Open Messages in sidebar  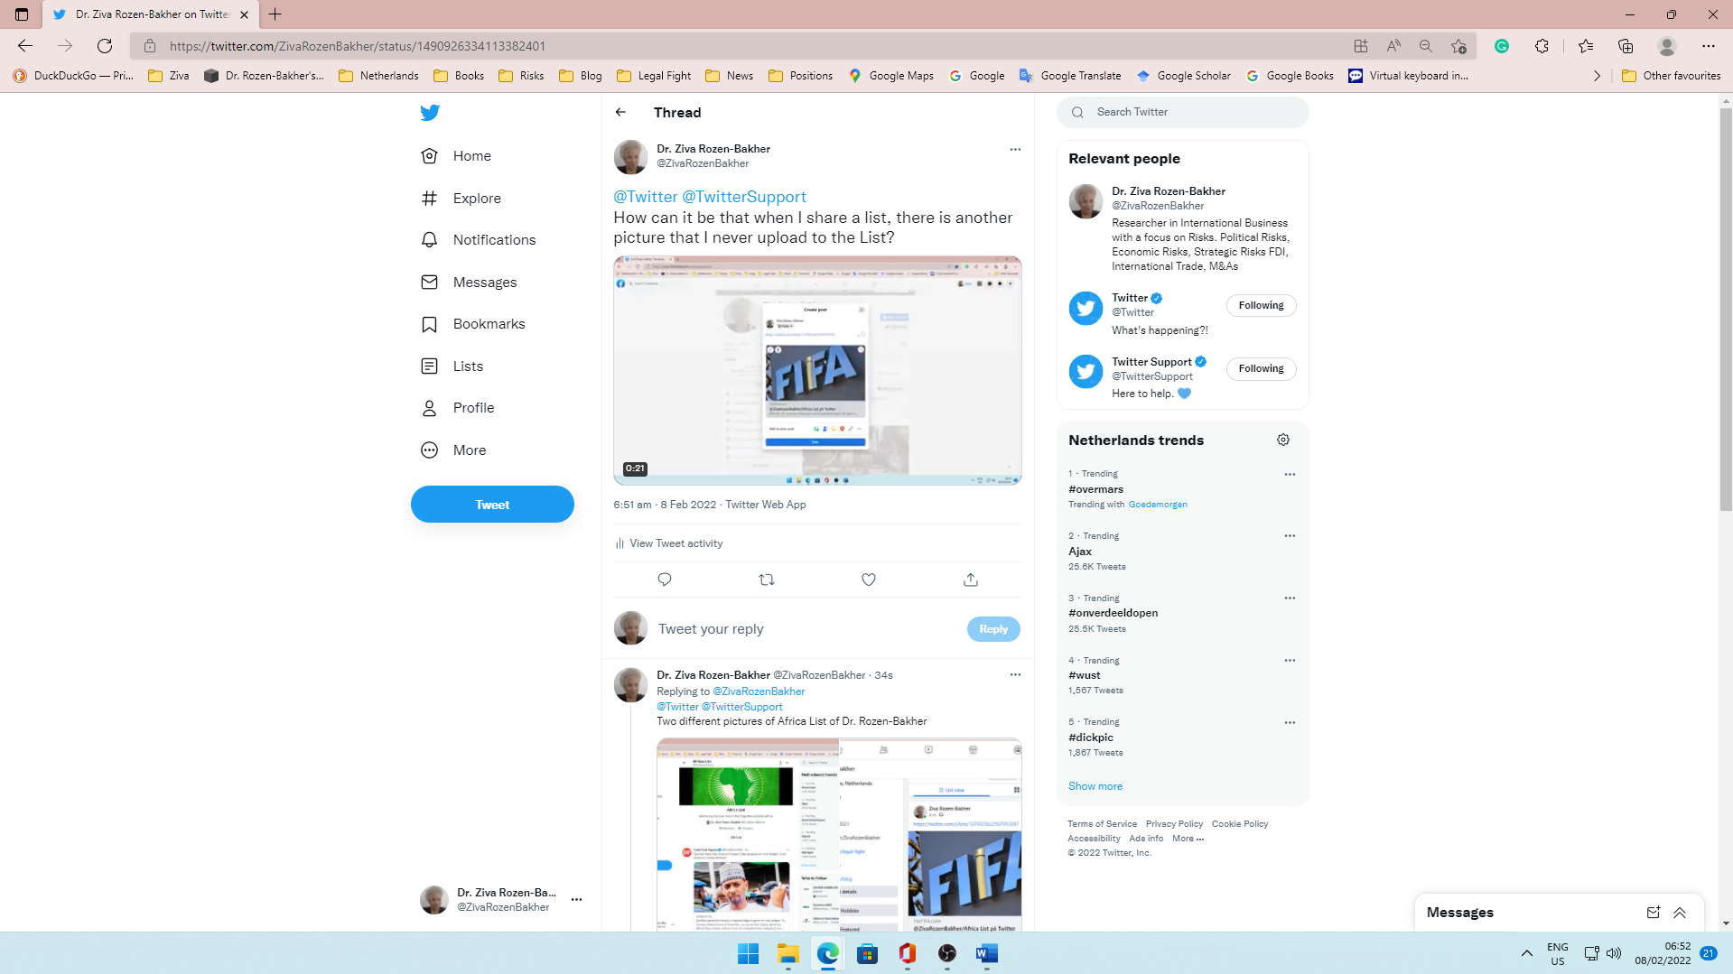pyautogui.click(x=469, y=283)
